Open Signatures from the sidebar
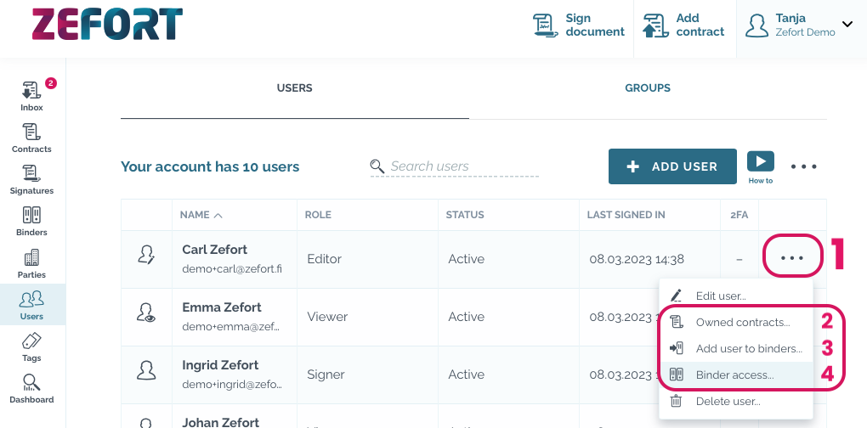This screenshot has width=867, height=428. coord(31,180)
